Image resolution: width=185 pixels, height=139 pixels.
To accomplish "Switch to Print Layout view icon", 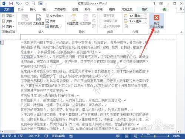I will tap(127, 136).
